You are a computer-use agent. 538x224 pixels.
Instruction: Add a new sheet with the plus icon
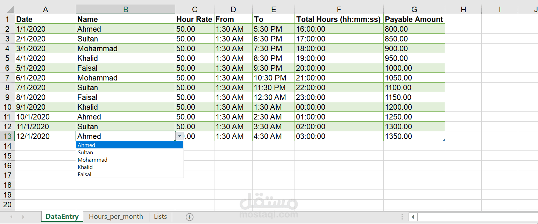point(190,217)
